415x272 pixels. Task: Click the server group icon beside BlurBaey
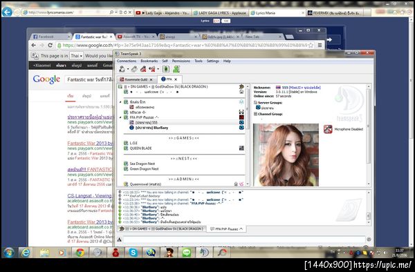[241, 128]
